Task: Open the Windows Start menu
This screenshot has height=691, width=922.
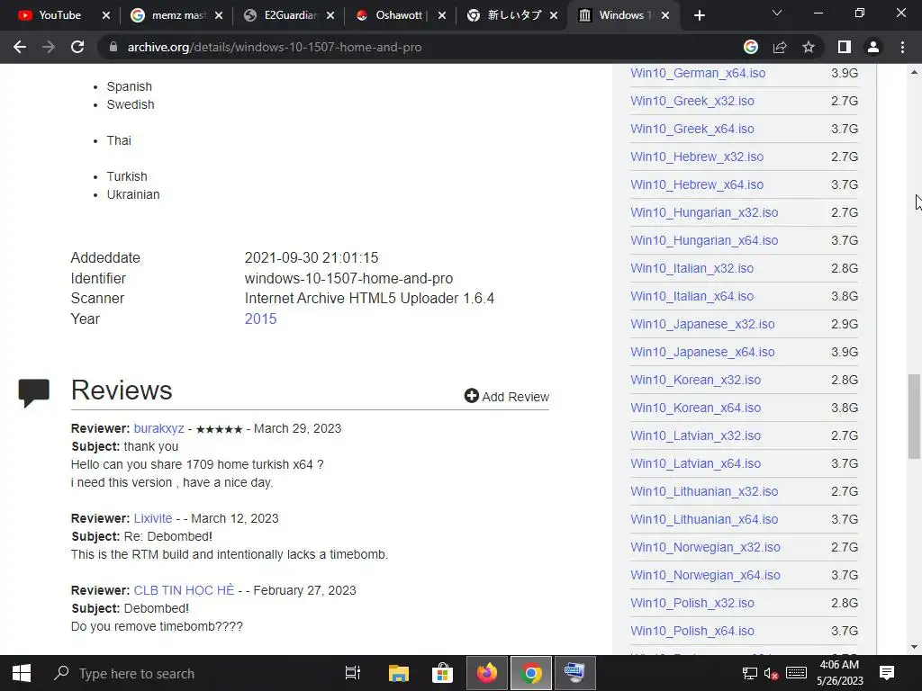Action: tap(22, 673)
